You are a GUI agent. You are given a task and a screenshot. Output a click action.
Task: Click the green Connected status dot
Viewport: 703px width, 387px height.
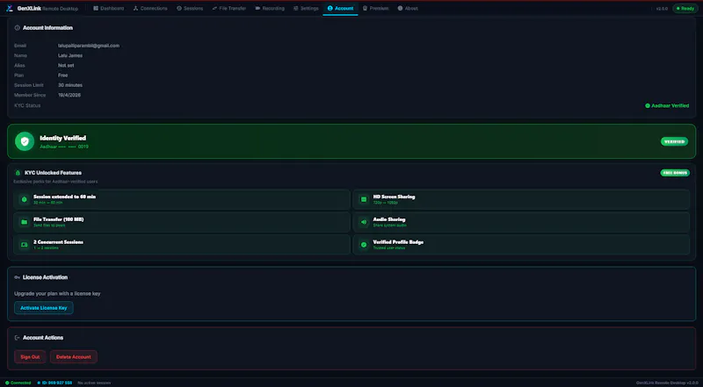coord(7,383)
